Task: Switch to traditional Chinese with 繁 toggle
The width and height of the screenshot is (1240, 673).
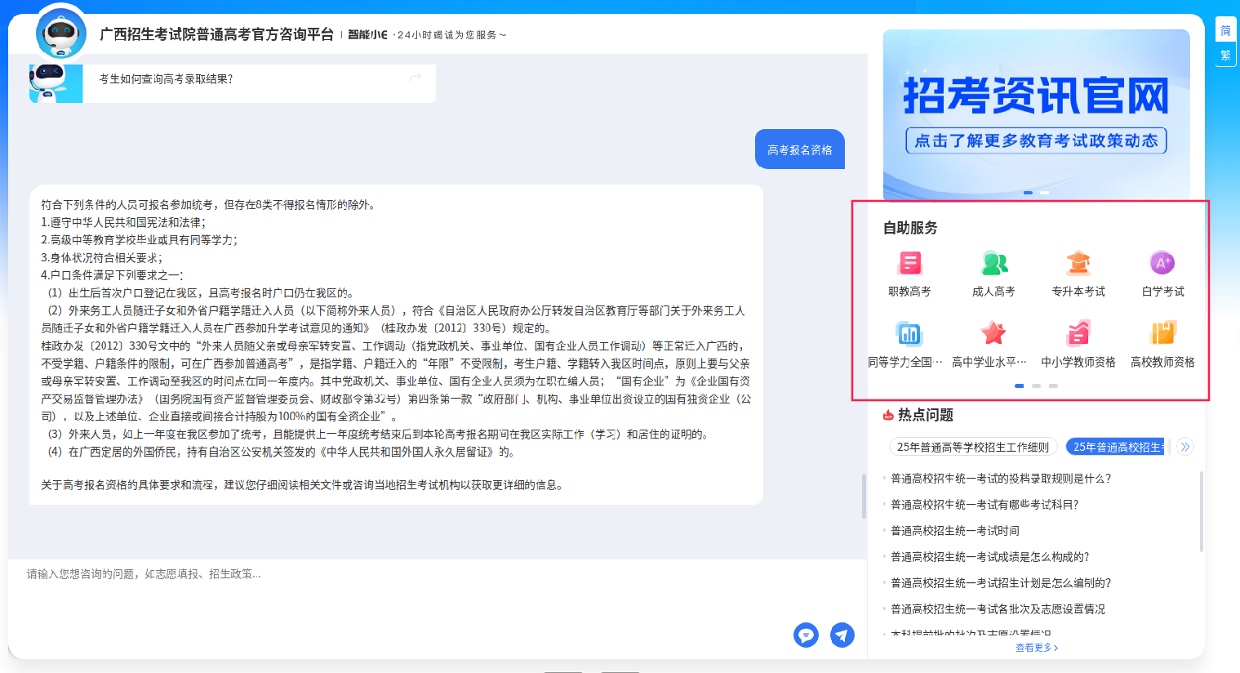Action: click(1225, 55)
